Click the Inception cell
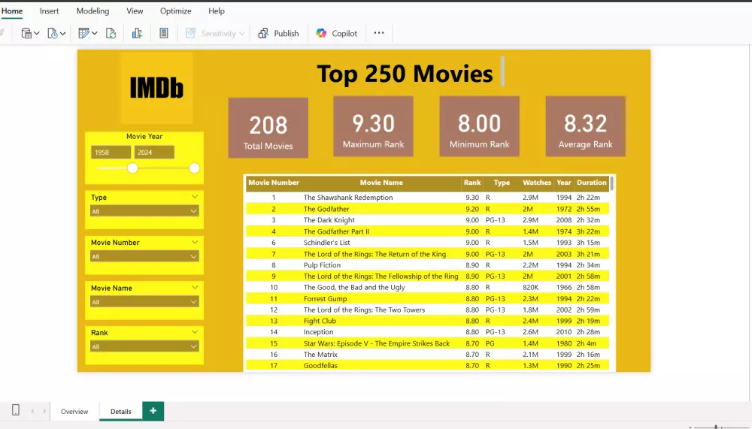The image size is (752, 429). click(x=318, y=332)
